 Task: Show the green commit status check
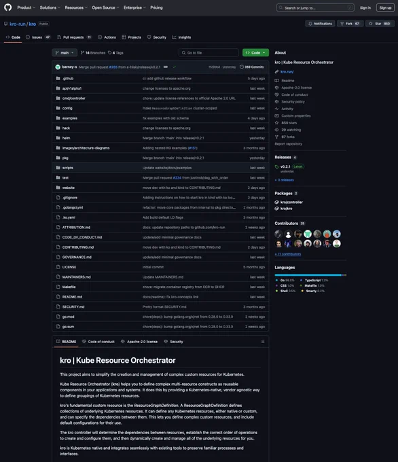tap(174, 67)
